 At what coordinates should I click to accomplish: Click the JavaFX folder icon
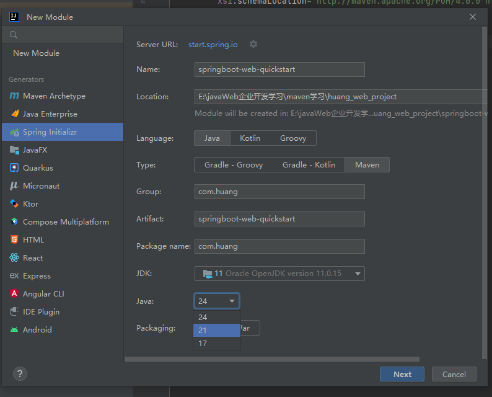(x=14, y=150)
